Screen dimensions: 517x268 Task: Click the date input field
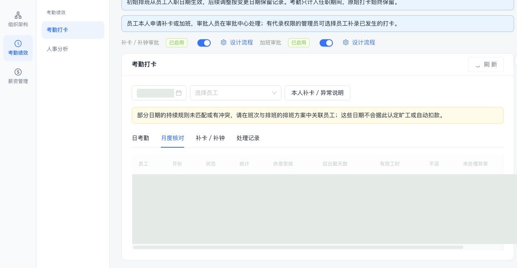click(x=159, y=93)
